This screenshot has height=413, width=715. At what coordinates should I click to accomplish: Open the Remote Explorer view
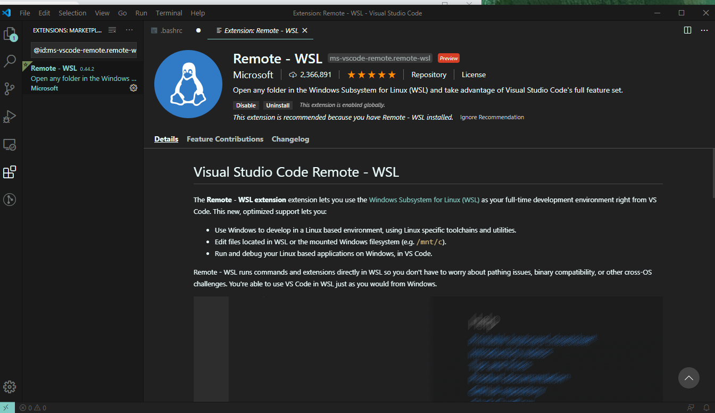(x=10, y=144)
